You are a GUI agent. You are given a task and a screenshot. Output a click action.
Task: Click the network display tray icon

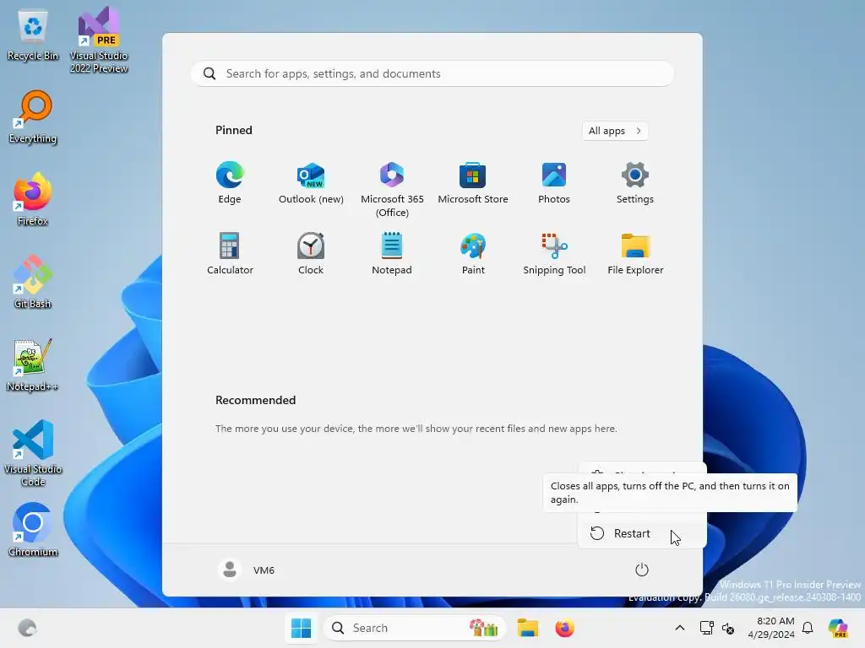coord(706,628)
